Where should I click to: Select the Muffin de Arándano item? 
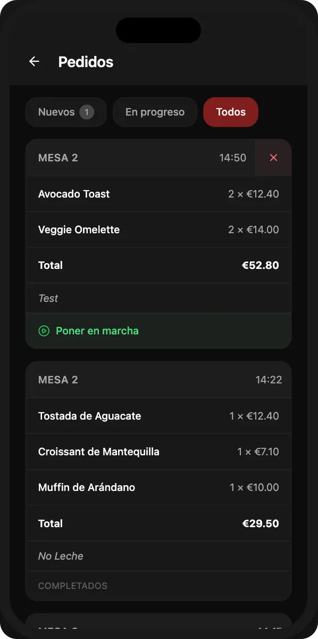click(158, 487)
